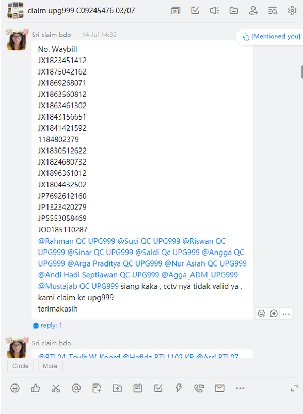Open the search chat history icon

click(273, 11)
